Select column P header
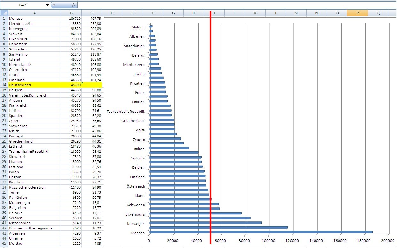 point(357,13)
